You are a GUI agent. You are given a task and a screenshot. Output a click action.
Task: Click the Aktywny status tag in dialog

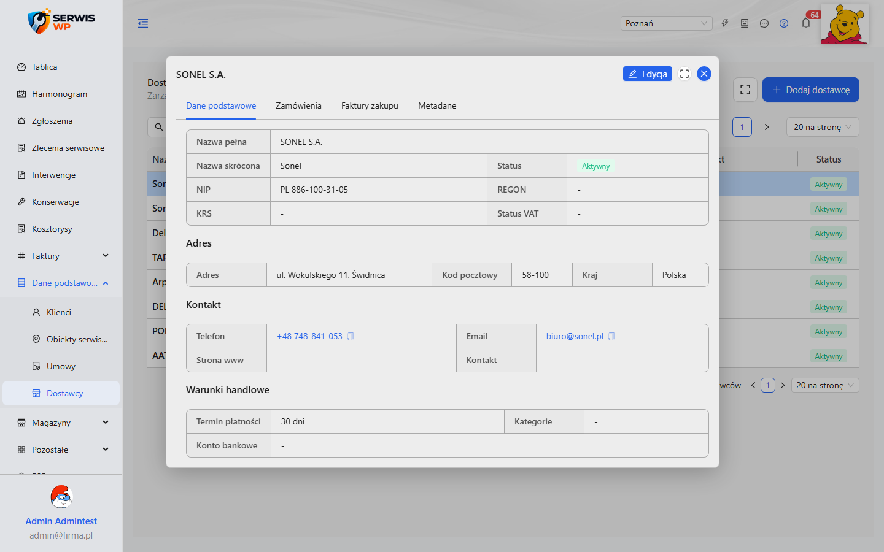click(595, 166)
